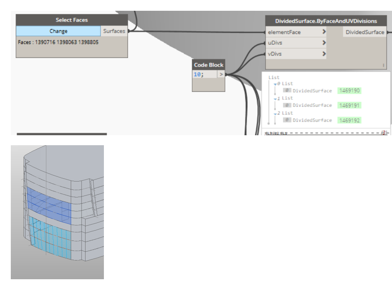Collapse the 0 List tree entry
Screen dimensions: 392x290
(x=275, y=84)
